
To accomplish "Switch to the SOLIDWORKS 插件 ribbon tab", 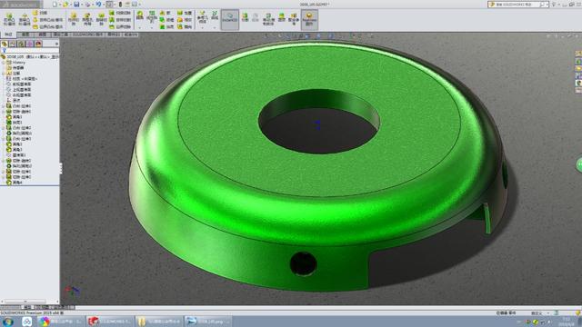I will (x=87, y=35).
